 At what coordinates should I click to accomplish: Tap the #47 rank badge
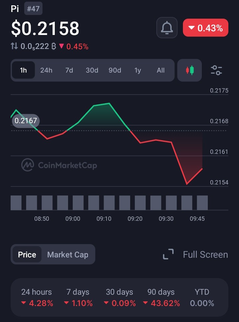[x=33, y=9]
